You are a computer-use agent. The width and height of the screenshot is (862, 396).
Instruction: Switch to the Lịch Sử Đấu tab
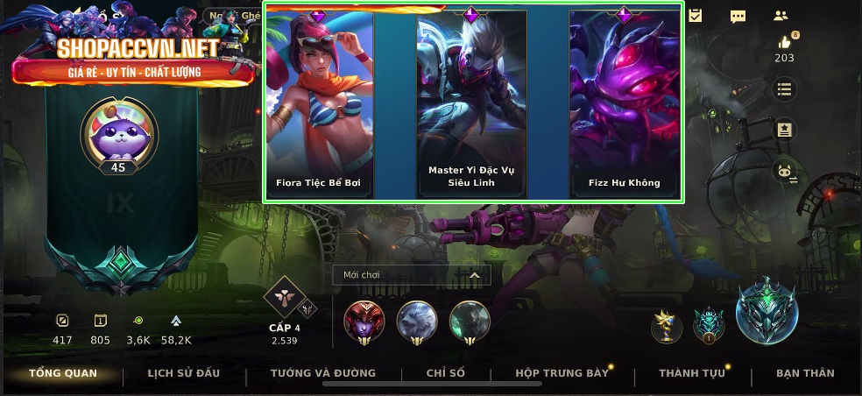[x=184, y=373]
